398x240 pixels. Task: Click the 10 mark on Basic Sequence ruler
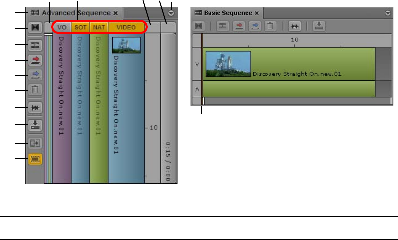295,40
